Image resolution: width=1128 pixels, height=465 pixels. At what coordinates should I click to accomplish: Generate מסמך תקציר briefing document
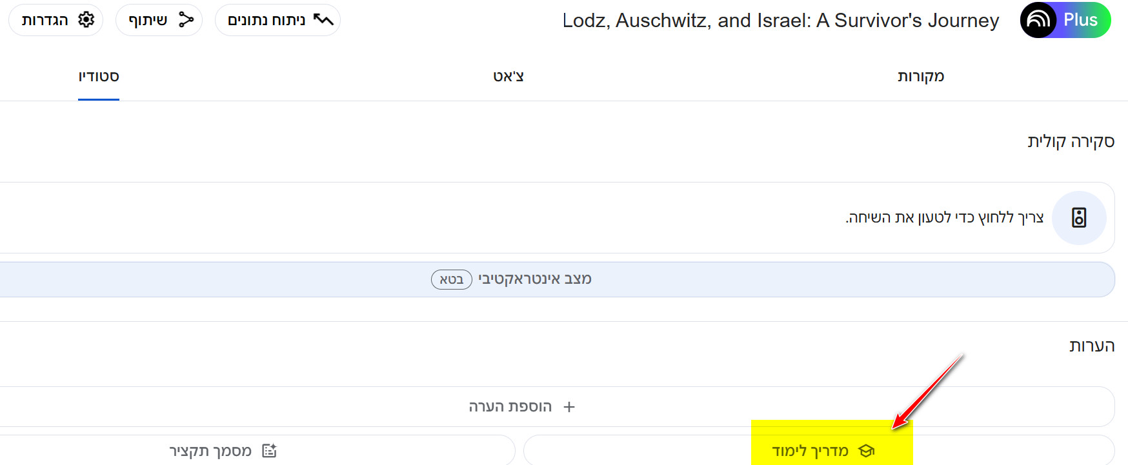coord(257,451)
